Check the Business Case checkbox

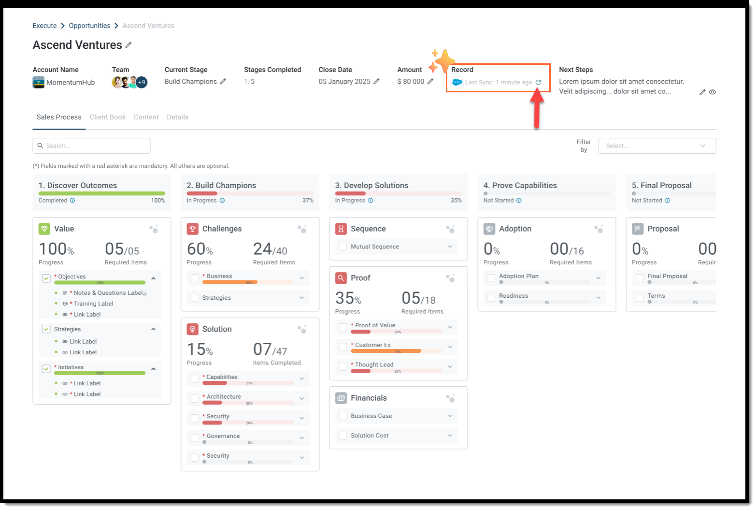click(x=343, y=416)
